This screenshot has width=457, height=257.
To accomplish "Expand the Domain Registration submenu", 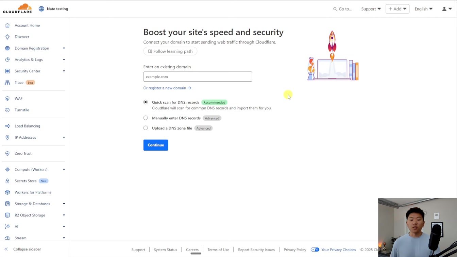I will pos(64,48).
